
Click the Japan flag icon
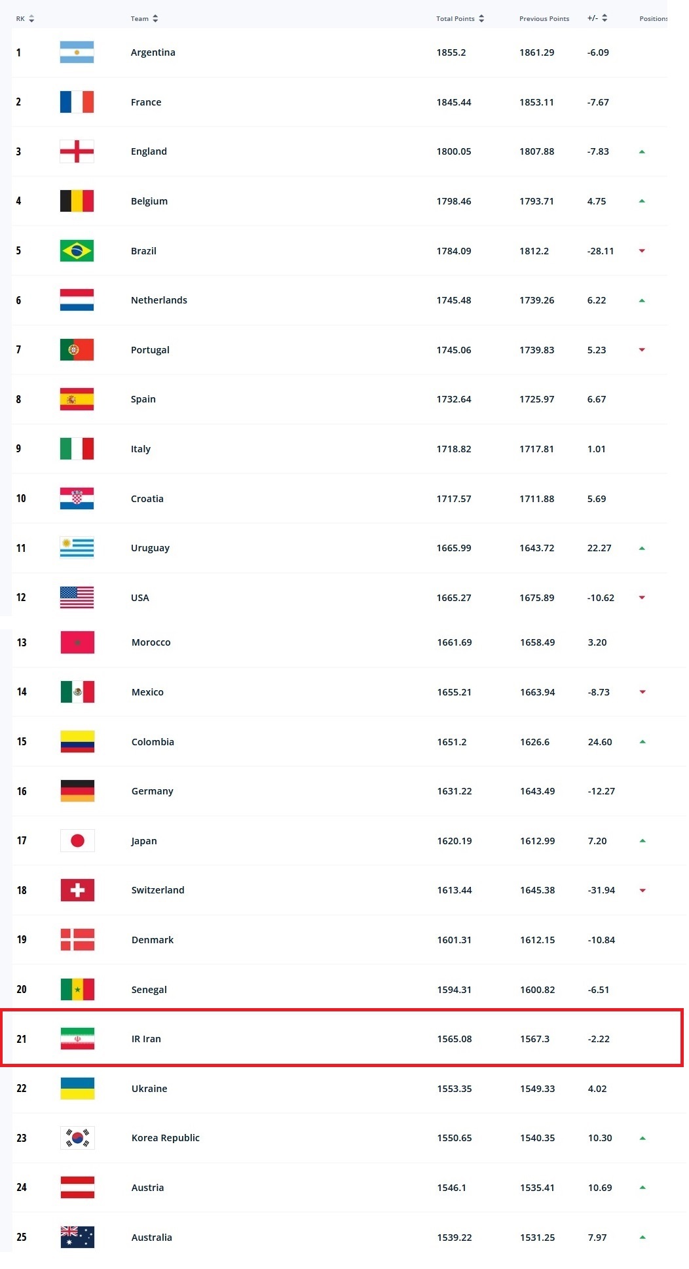tap(77, 840)
